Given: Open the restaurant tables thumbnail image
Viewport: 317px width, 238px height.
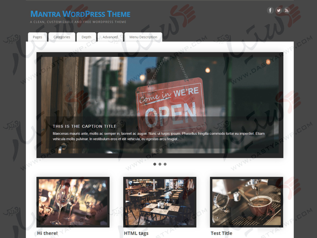Looking at the screenshot, I should 160,202.
